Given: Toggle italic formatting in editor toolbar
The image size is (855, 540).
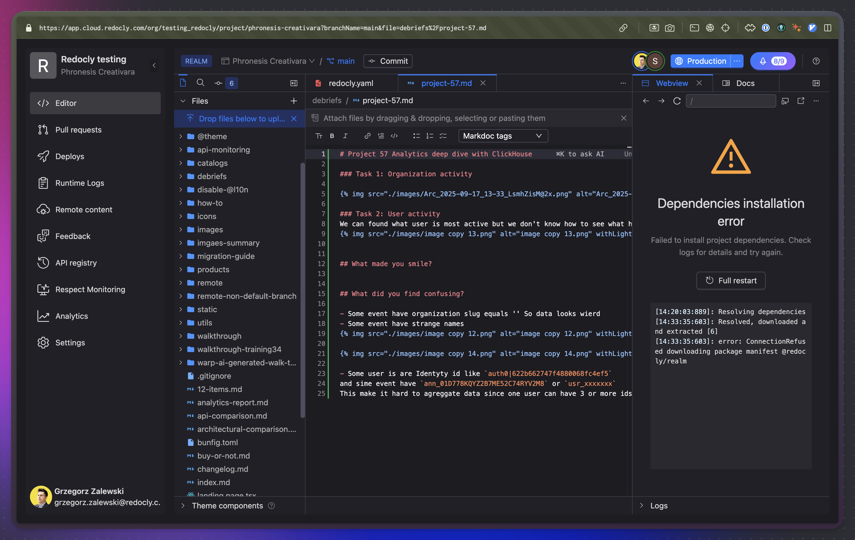Looking at the screenshot, I should [345, 136].
